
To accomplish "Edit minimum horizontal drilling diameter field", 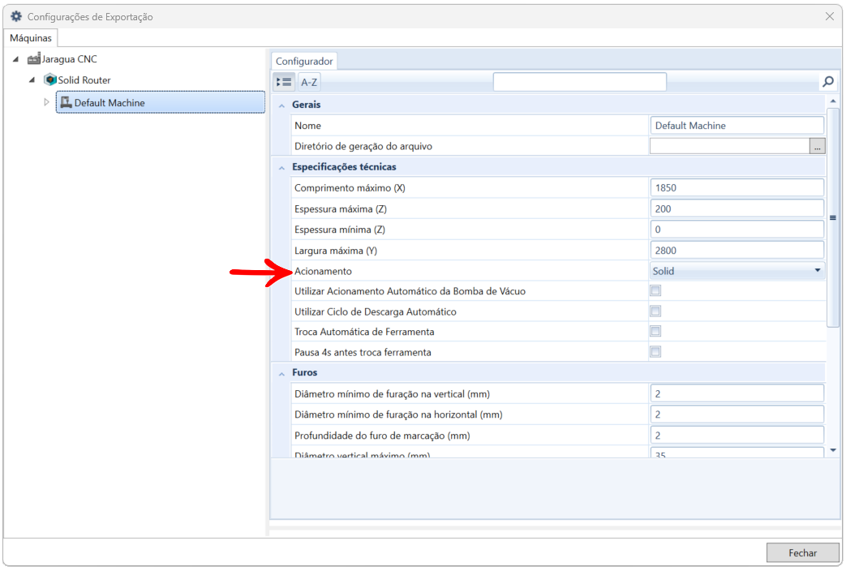I will click(737, 414).
